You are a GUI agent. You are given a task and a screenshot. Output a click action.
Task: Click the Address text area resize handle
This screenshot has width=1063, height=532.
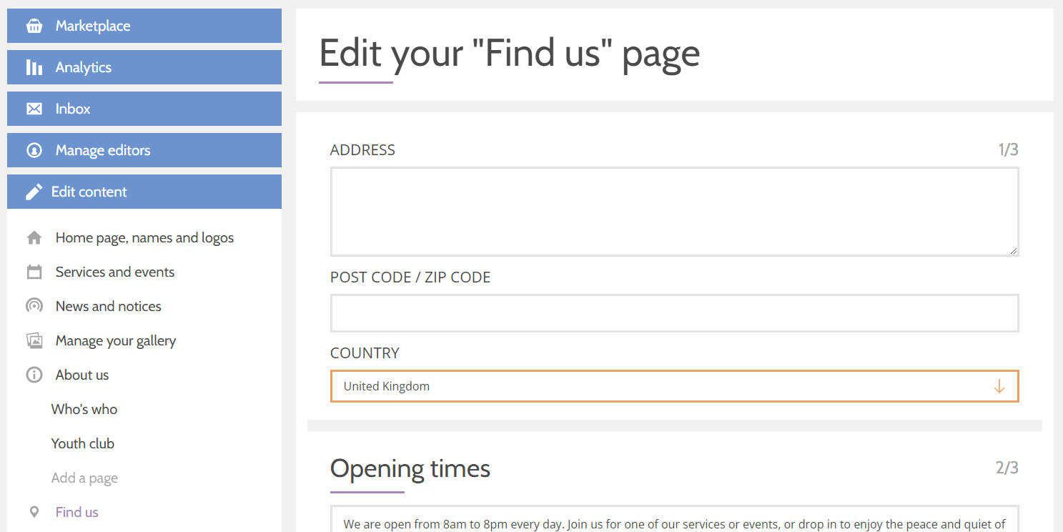pyautogui.click(x=1013, y=250)
